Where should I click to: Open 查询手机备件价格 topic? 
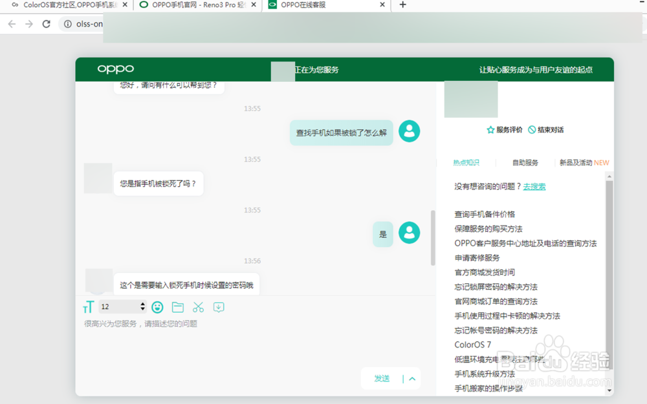[x=485, y=215]
